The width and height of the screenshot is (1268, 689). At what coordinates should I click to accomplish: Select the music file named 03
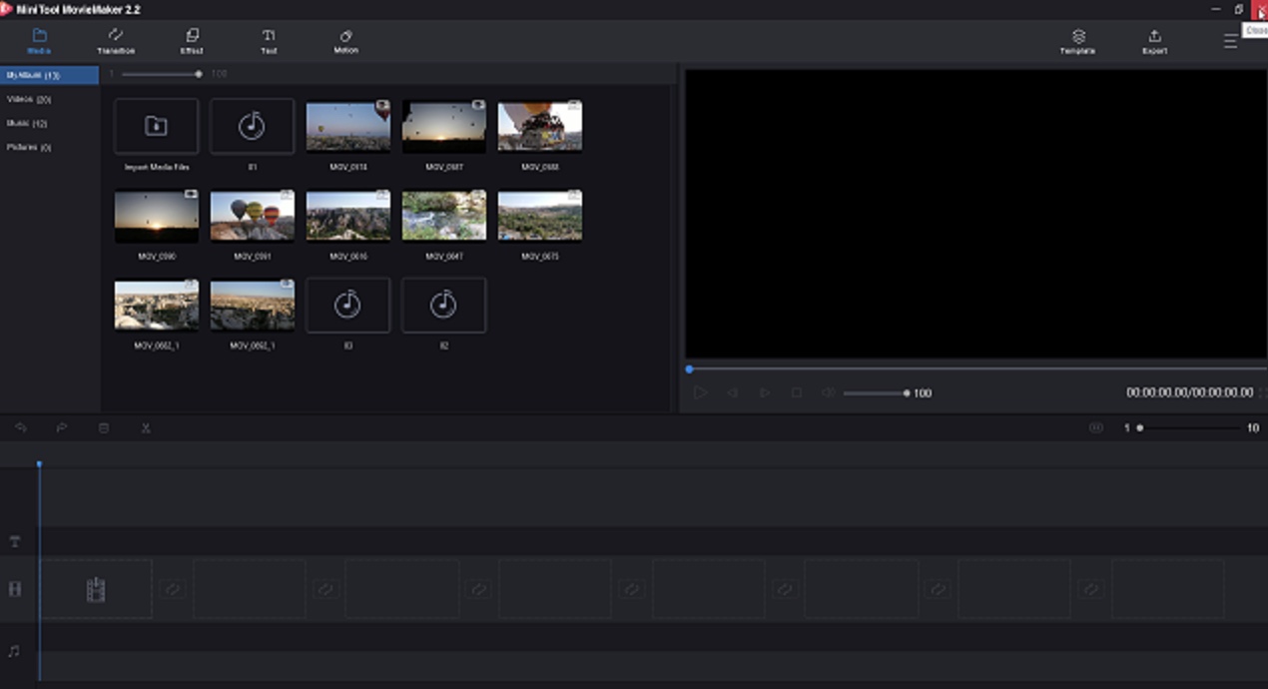pyautogui.click(x=348, y=305)
